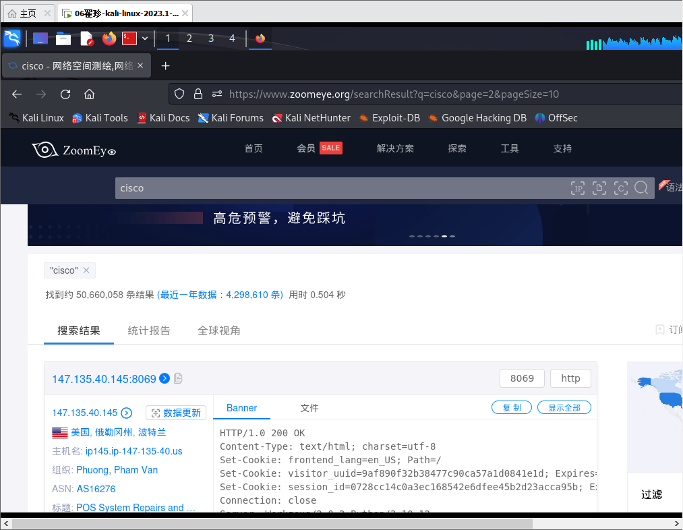Switch to the 主页 VM tab
The width and height of the screenshot is (683, 530).
coord(28,13)
